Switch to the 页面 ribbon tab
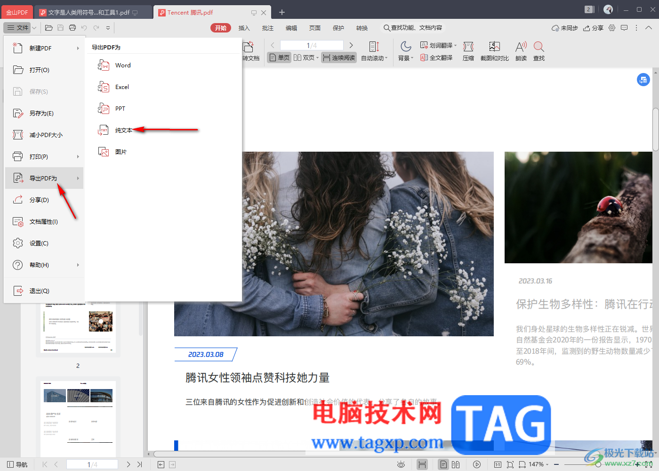This screenshot has width=659, height=471. click(x=315, y=28)
